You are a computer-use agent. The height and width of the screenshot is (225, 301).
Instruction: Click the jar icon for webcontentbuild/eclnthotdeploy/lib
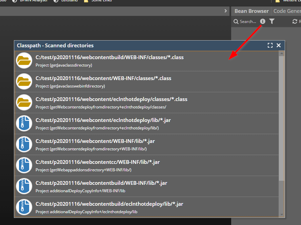point(24,207)
